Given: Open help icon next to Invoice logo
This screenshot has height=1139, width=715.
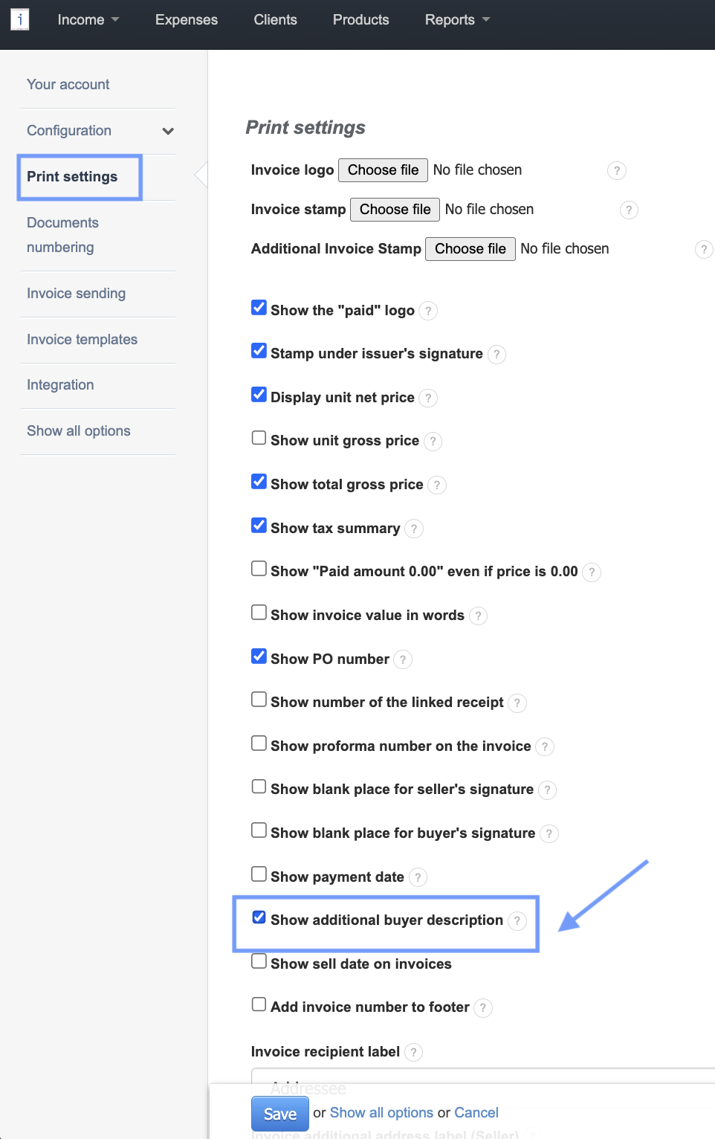Looking at the screenshot, I should [x=616, y=171].
